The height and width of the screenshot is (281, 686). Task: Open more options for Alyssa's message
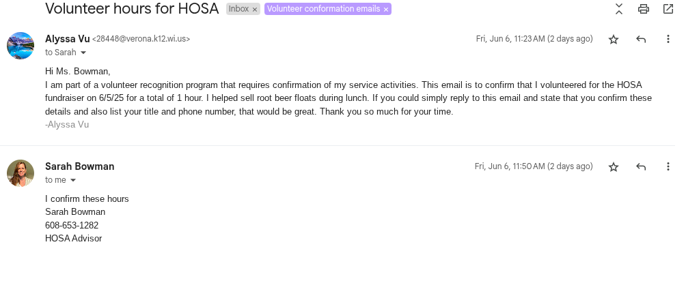click(668, 40)
